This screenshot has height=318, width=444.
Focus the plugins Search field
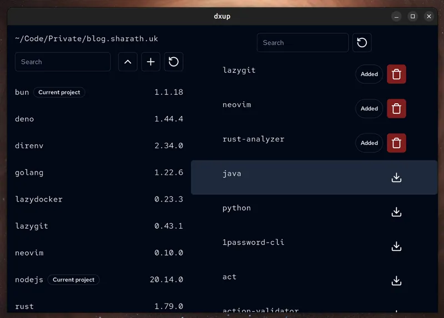pyautogui.click(x=302, y=43)
